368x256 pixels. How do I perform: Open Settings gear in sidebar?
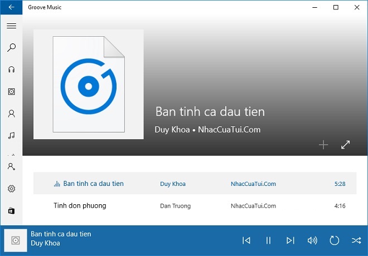[11, 189]
